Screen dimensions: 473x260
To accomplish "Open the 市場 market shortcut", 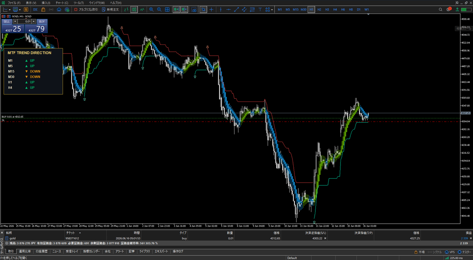I will coord(419,252).
